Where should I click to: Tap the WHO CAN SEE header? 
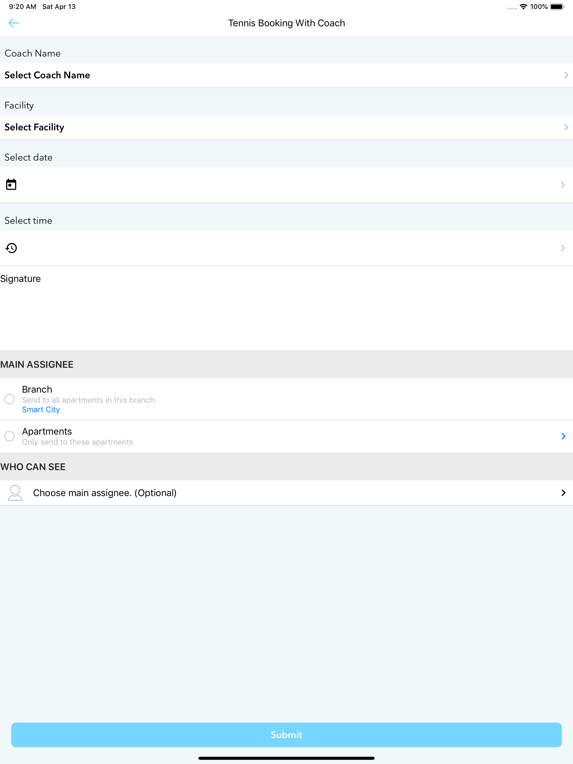point(33,467)
